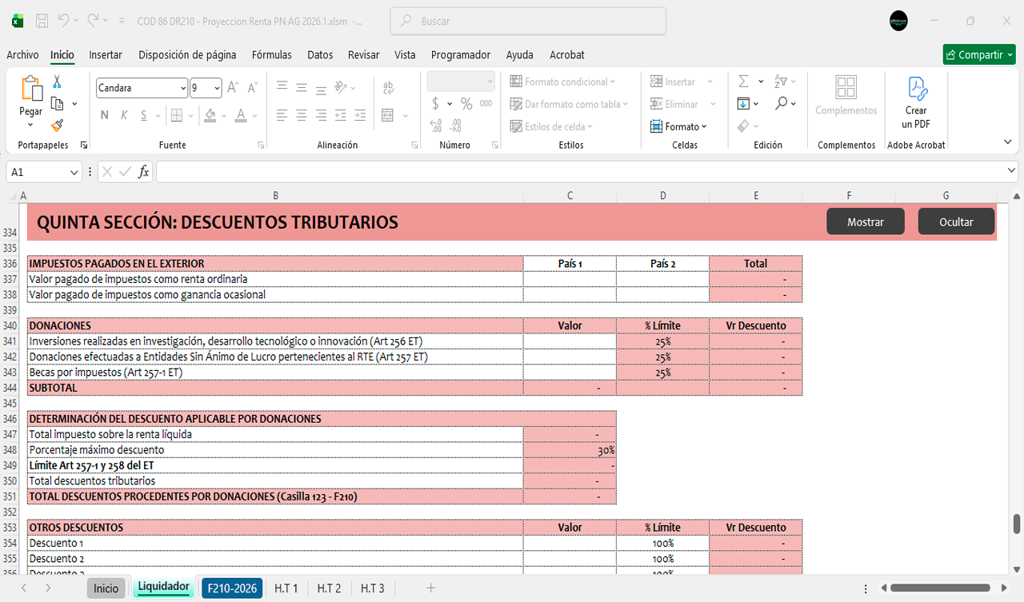Image resolution: width=1024 pixels, height=602 pixels.
Task: Click the insert function fx icon
Action: click(x=144, y=172)
